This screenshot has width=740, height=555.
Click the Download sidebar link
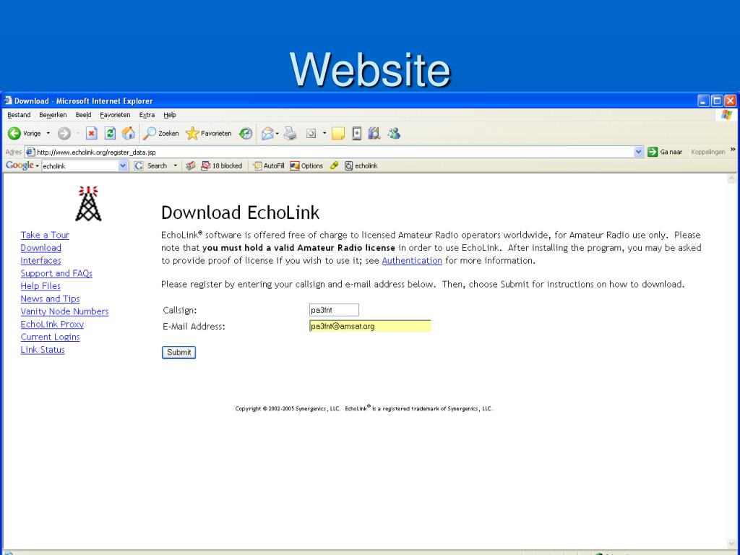(40, 248)
